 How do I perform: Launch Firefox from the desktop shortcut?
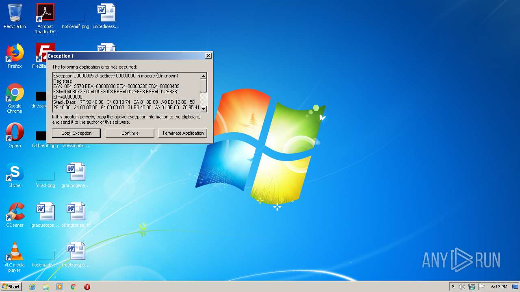click(x=15, y=56)
